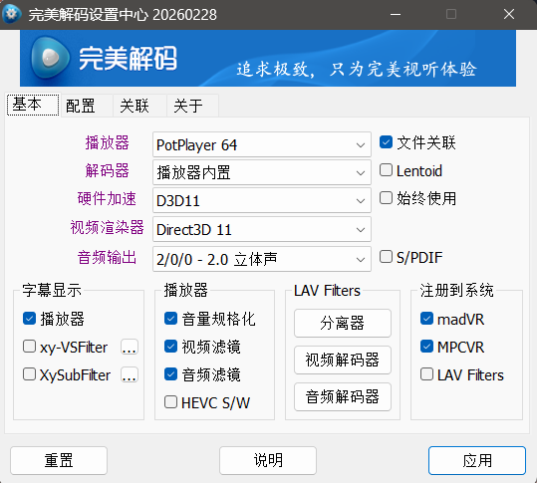Screen dimensions: 537x483
Task: Enable the HEVC S/W checkbox
Action: [x=170, y=402]
